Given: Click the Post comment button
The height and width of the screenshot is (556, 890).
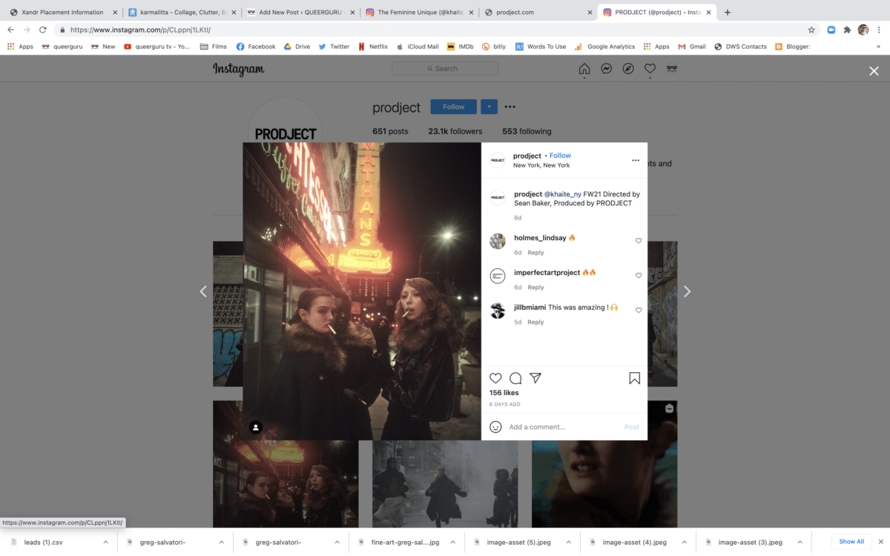Looking at the screenshot, I should coord(632,427).
